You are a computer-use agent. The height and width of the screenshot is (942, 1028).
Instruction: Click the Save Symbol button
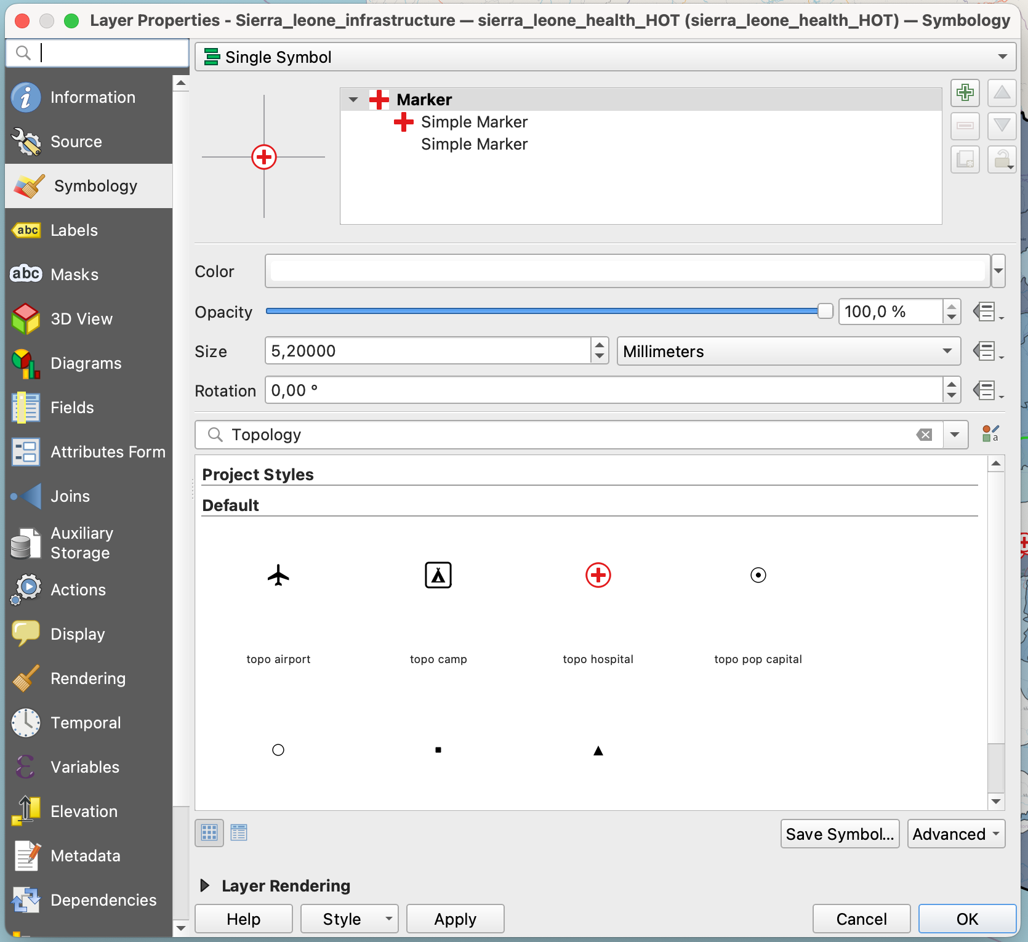[839, 834]
